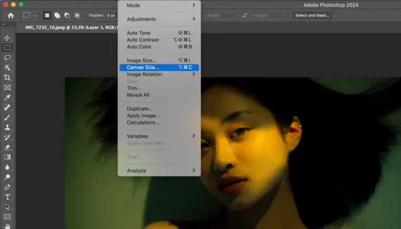Choose Auto Tone from the menu

click(x=159, y=33)
